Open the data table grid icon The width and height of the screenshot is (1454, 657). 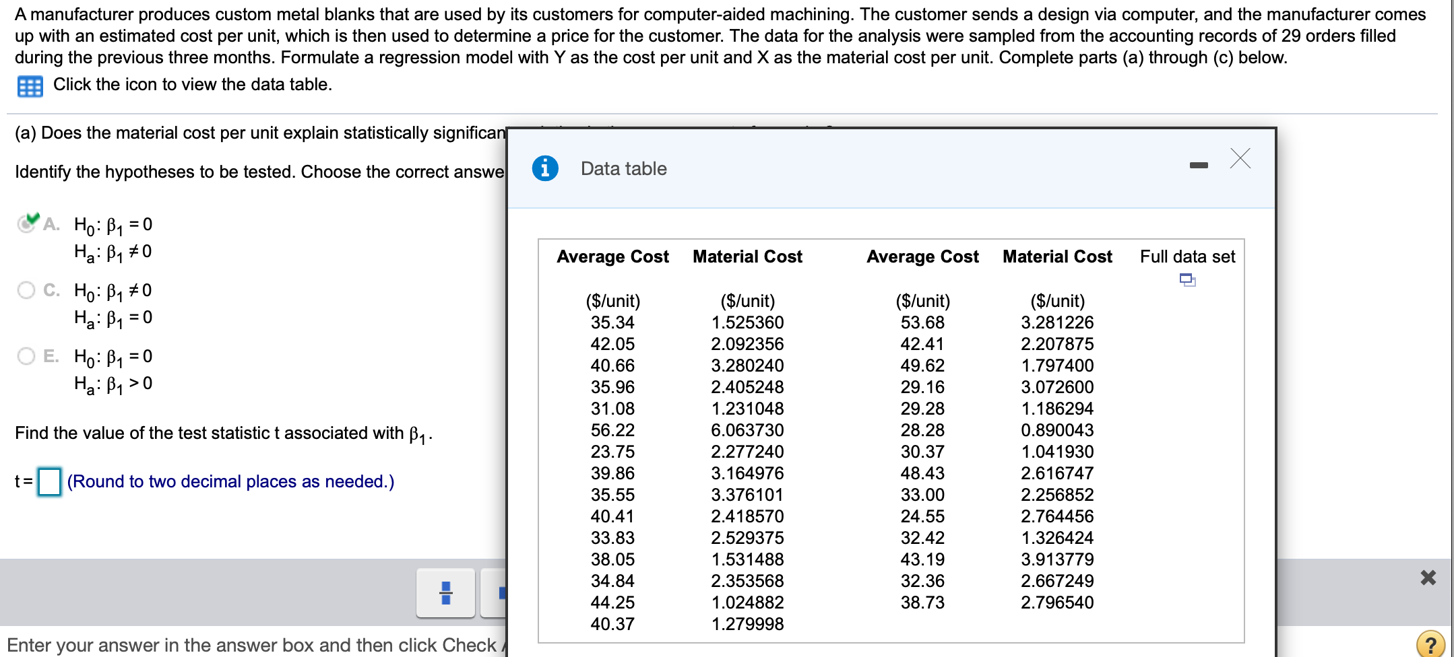30,86
